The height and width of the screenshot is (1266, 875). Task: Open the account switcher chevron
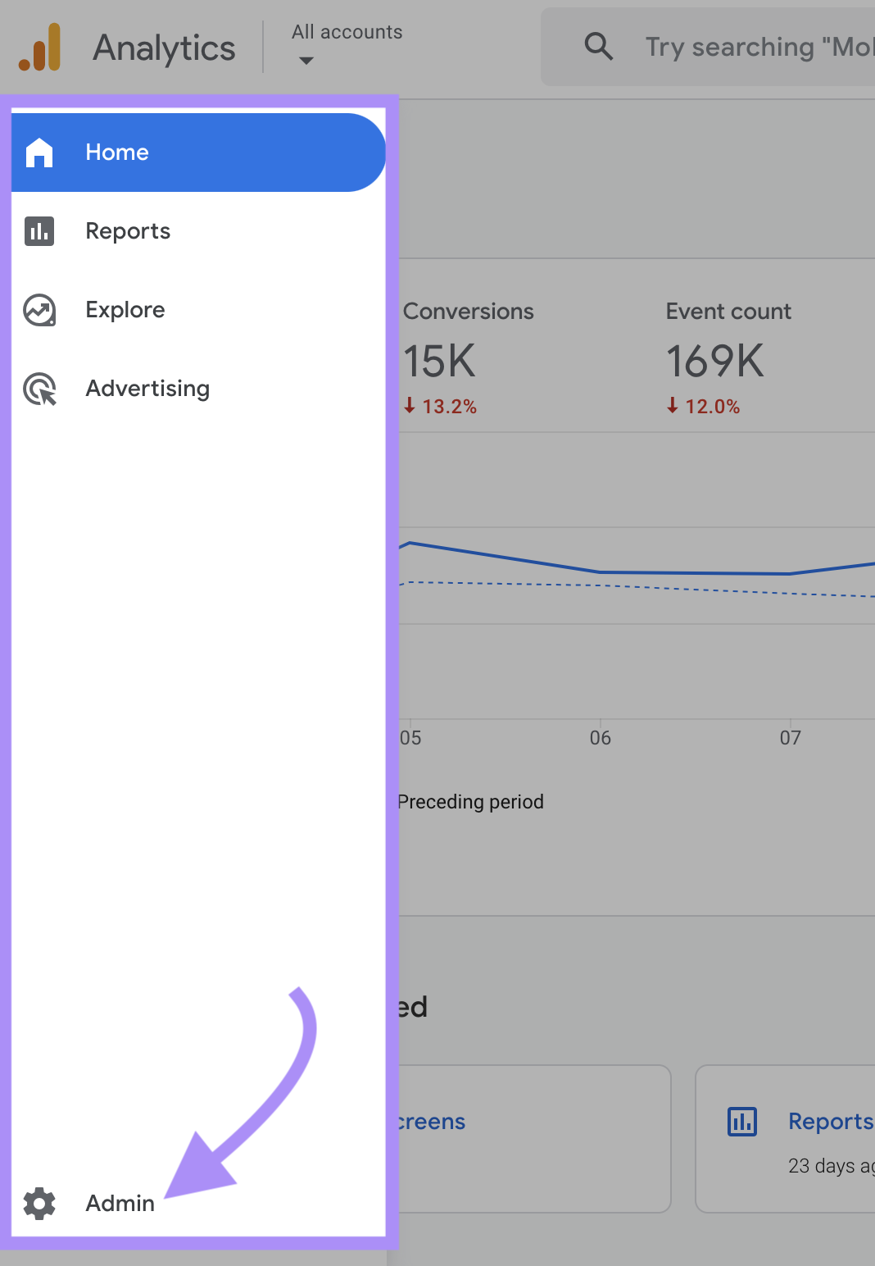[305, 61]
